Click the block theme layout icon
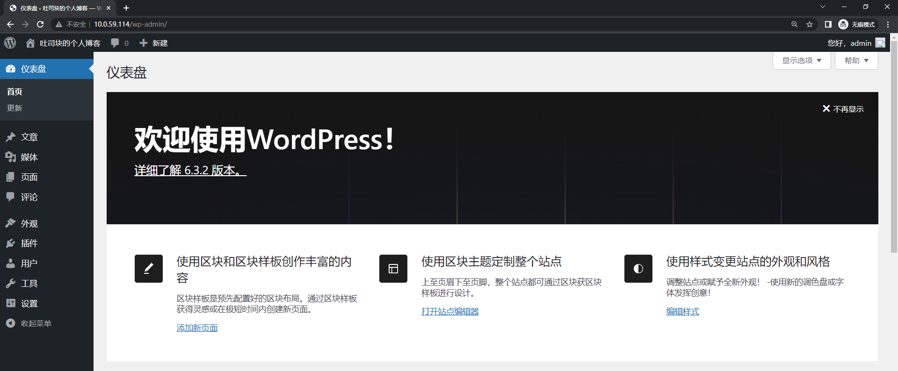Viewport: 898px width, 371px height. (393, 269)
